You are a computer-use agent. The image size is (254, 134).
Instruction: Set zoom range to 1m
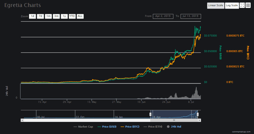pyautogui.click(x=48, y=16)
